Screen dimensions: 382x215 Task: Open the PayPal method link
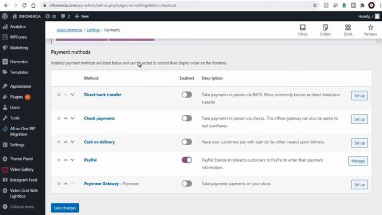pos(90,160)
